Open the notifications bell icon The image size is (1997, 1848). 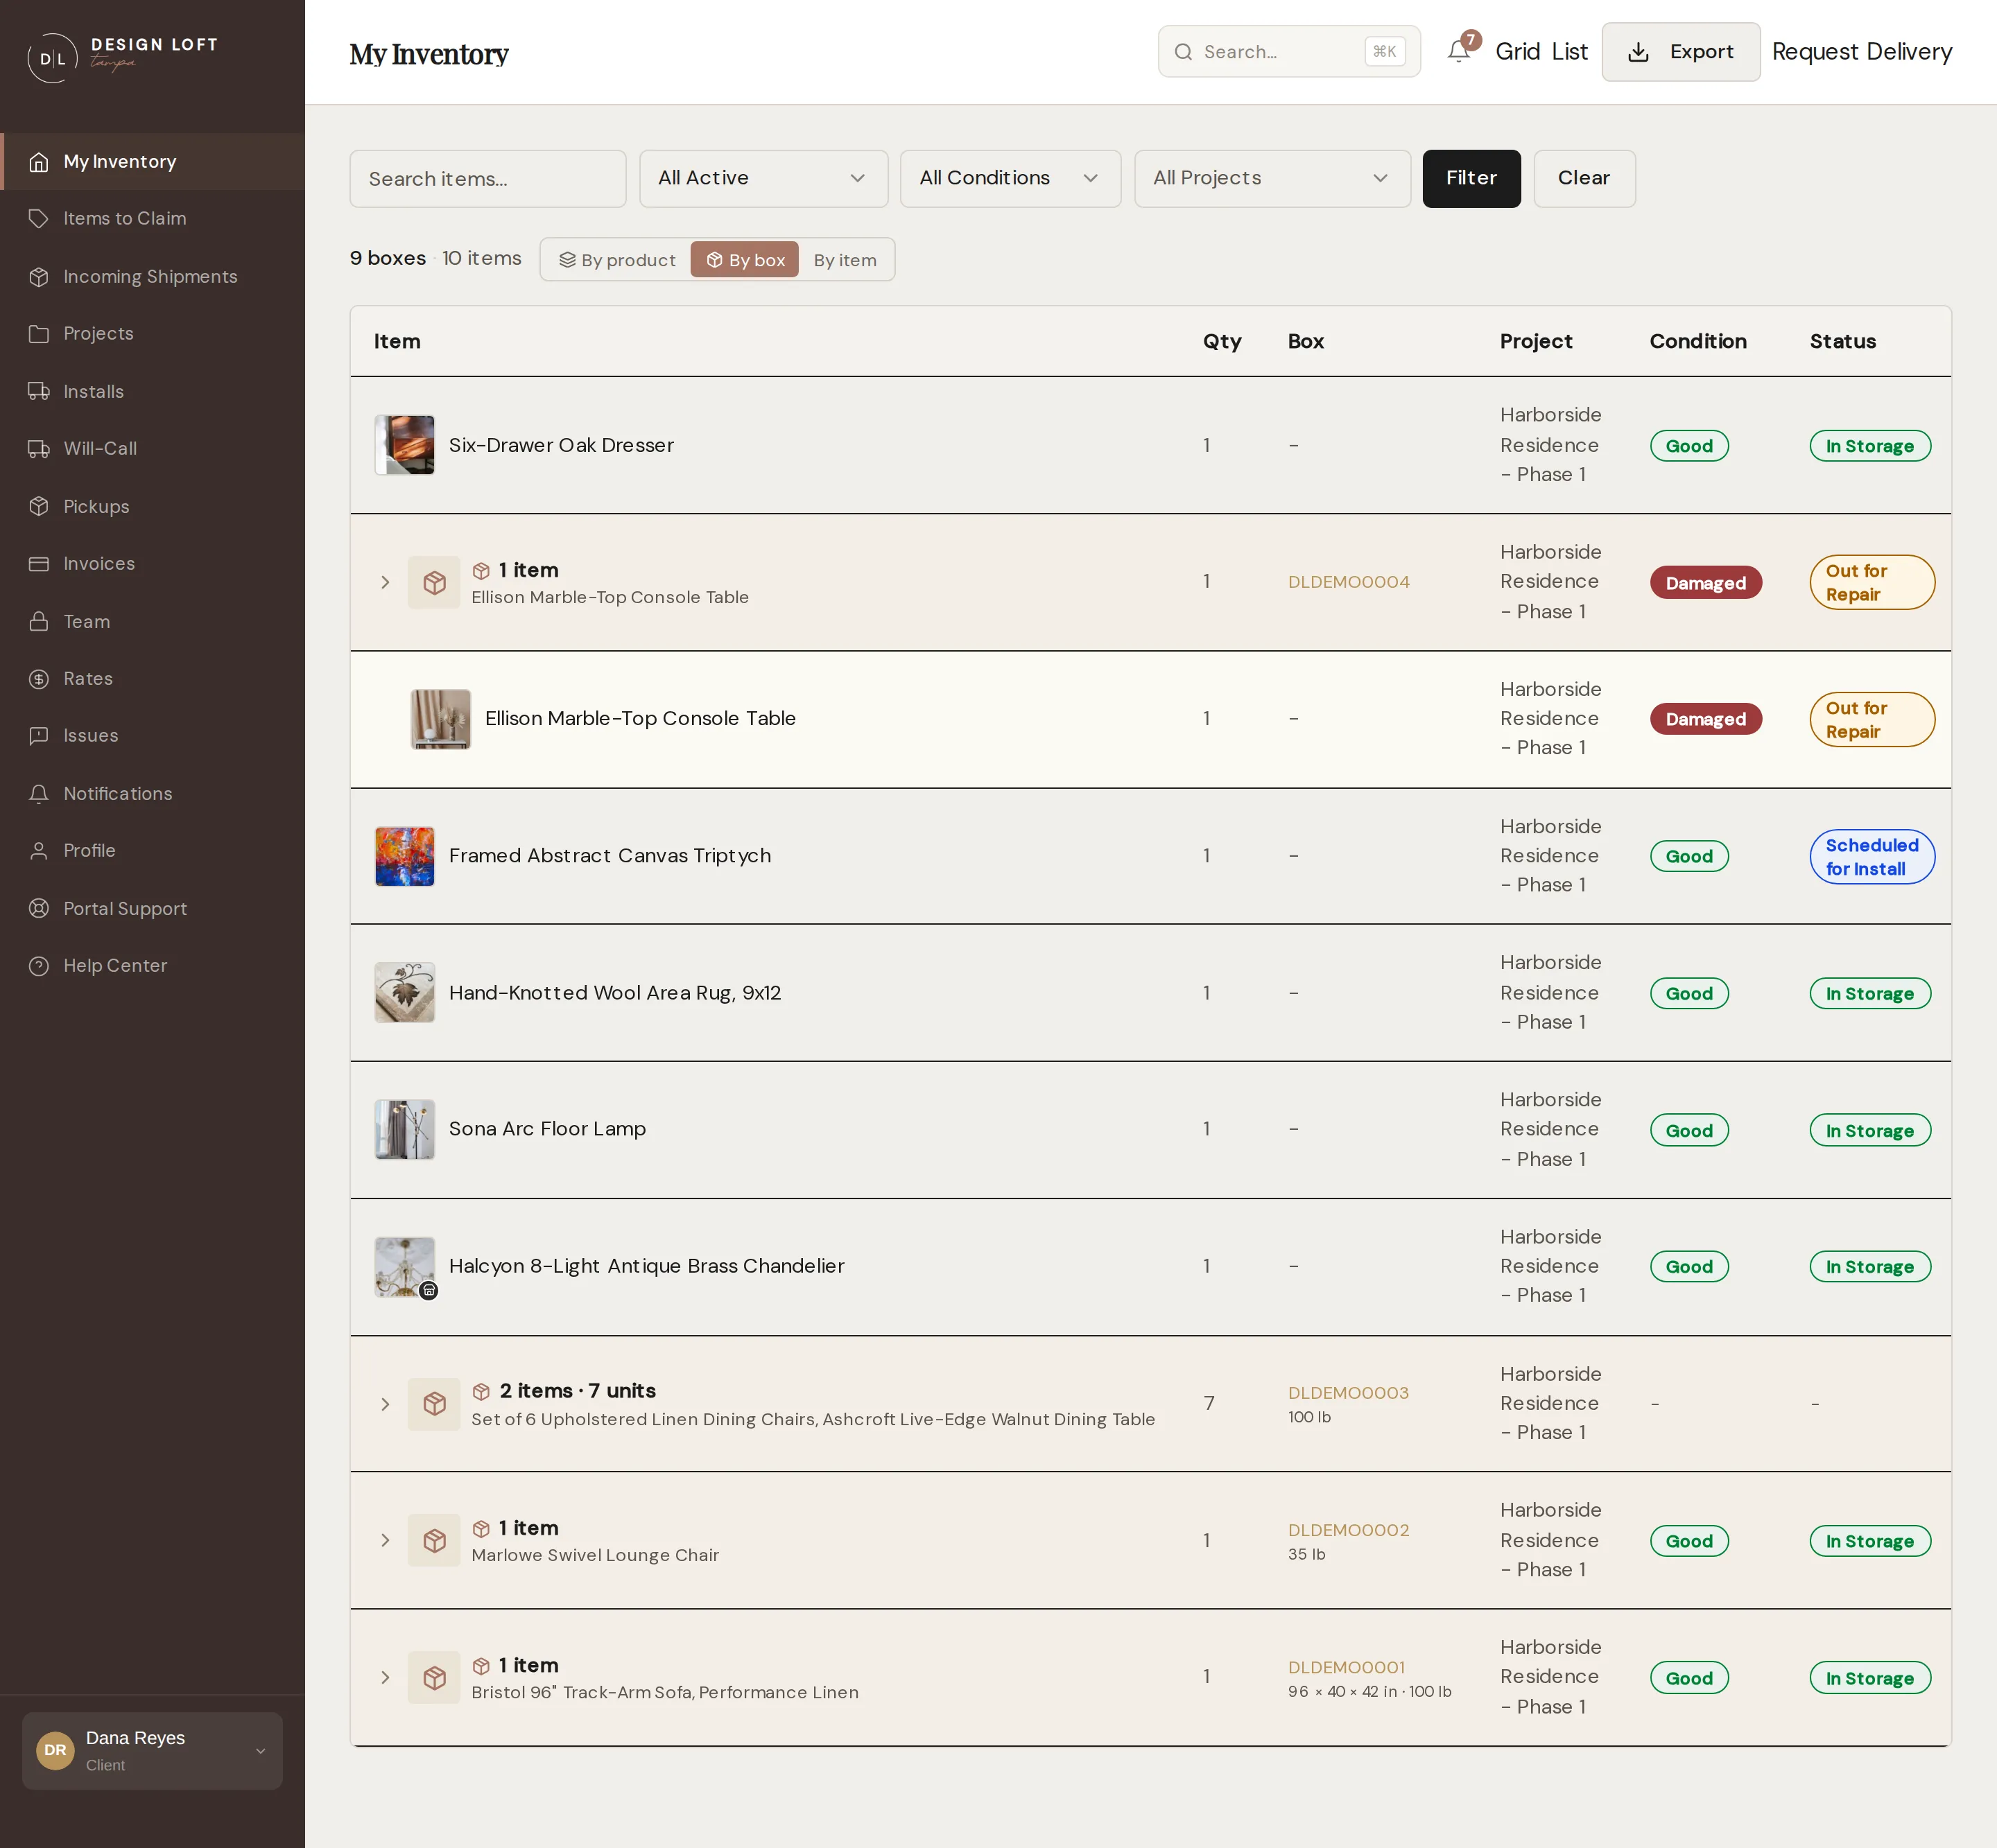(1459, 51)
